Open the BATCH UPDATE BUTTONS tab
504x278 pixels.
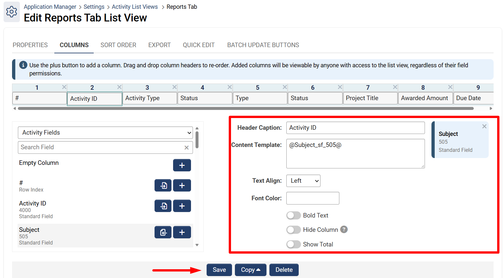click(263, 45)
